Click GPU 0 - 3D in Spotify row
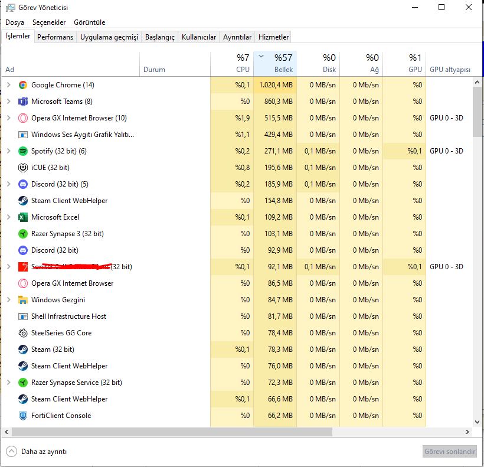Screen dimensions: 484x467 click(446, 151)
